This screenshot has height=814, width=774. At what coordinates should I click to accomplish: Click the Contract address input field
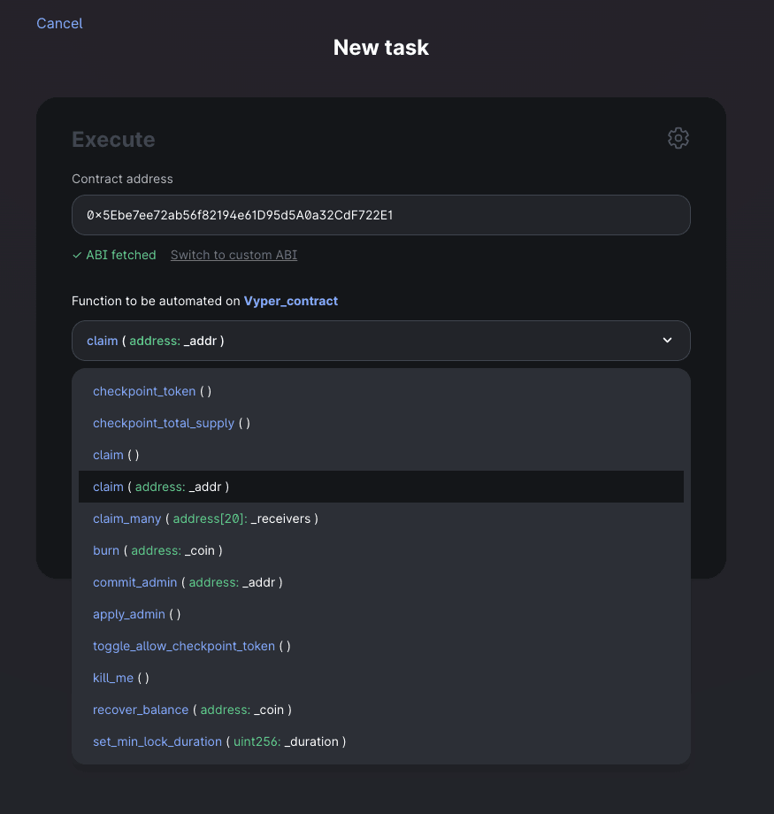click(381, 215)
